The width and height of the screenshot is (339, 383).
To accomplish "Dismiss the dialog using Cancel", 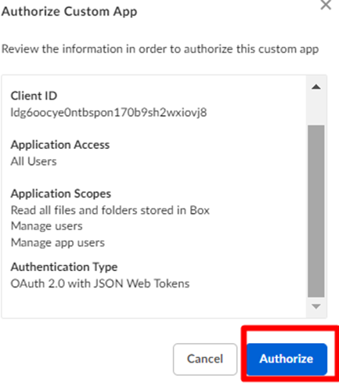I will 205,359.
